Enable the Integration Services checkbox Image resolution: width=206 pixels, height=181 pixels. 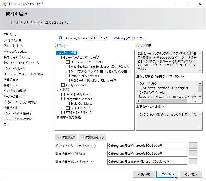63,99
